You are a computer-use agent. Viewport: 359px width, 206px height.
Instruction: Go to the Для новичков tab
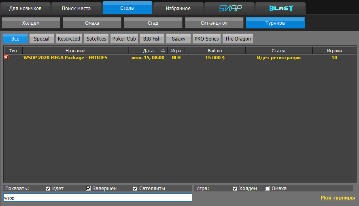point(25,8)
